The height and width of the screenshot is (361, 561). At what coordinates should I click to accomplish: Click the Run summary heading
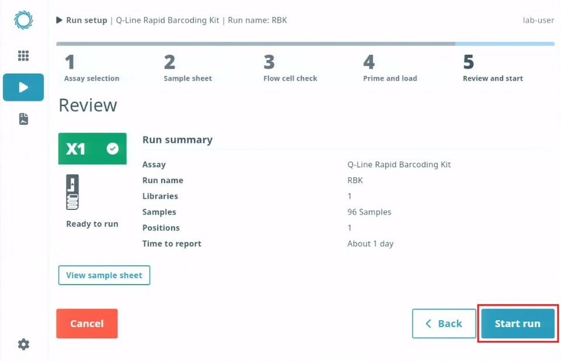tap(177, 140)
